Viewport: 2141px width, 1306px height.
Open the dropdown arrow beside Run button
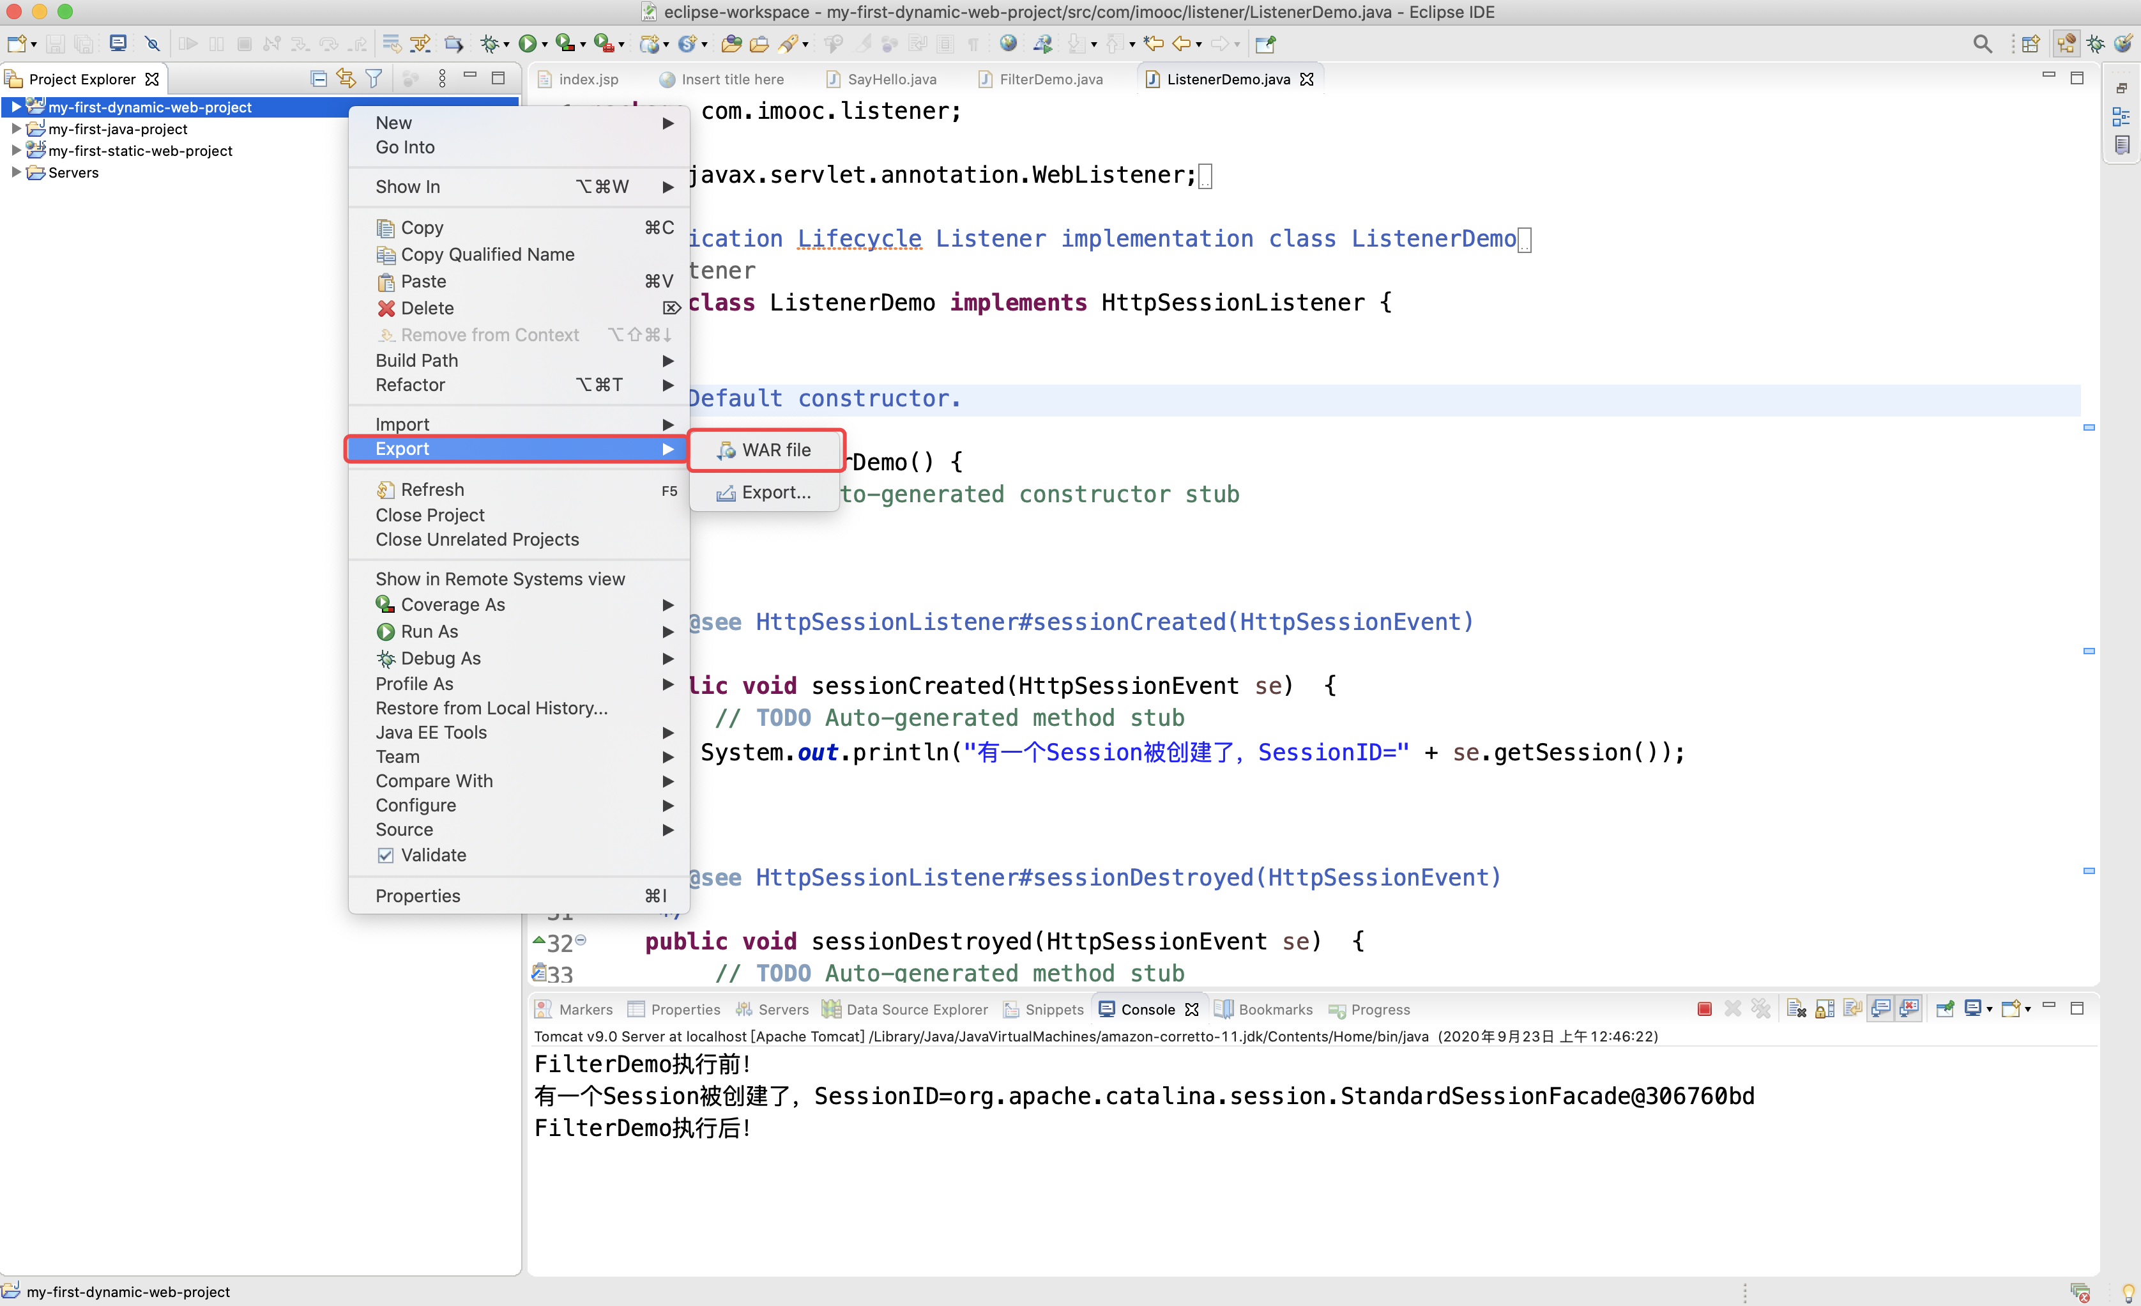(x=545, y=44)
